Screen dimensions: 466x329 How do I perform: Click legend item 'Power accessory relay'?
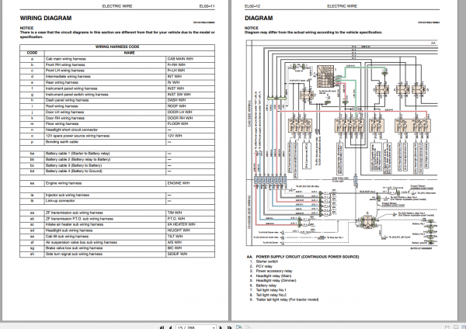coord(274,271)
